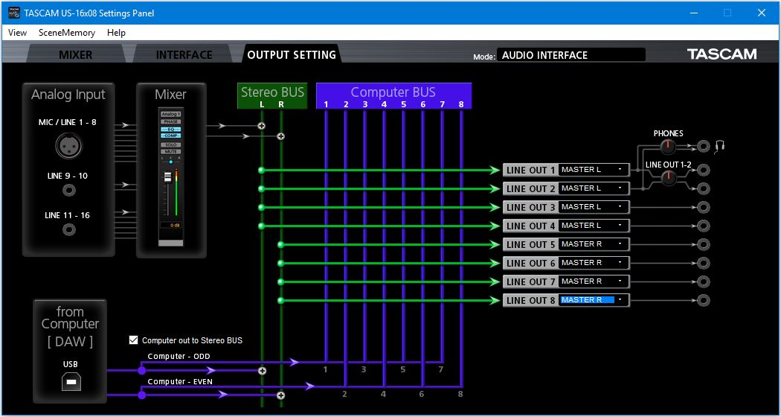Switch to the INTERFACE tab
This screenshot has height=417, width=781.
pyautogui.click(x=184, y=54)
